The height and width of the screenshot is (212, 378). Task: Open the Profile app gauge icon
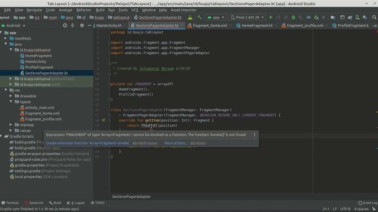(308, 17)
